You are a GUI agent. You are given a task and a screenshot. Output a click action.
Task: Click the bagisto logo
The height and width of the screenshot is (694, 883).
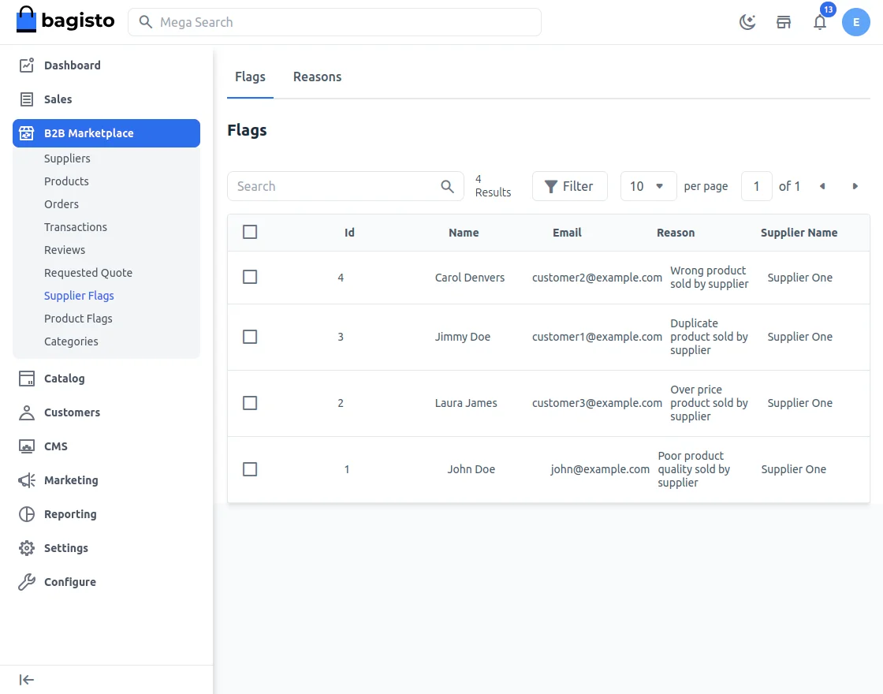point(65,21)
